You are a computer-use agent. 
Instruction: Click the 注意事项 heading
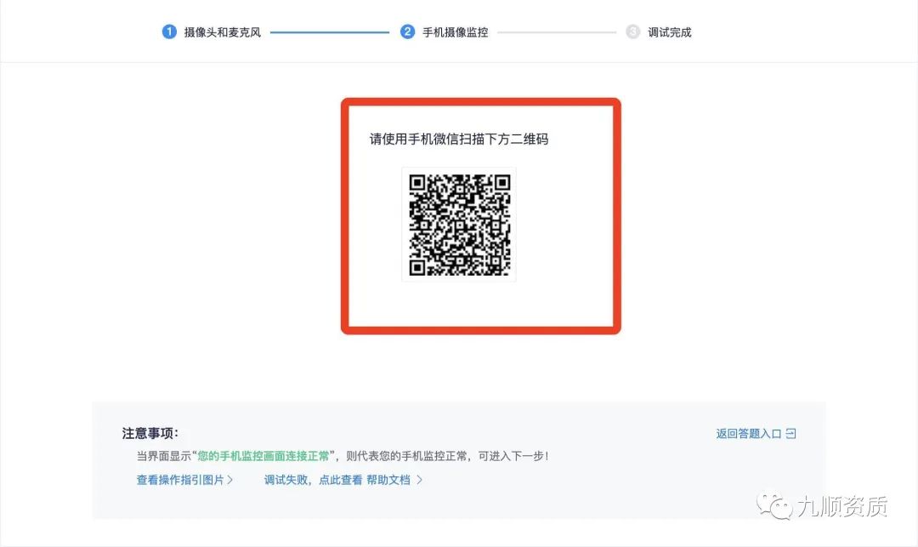point(150,433)
